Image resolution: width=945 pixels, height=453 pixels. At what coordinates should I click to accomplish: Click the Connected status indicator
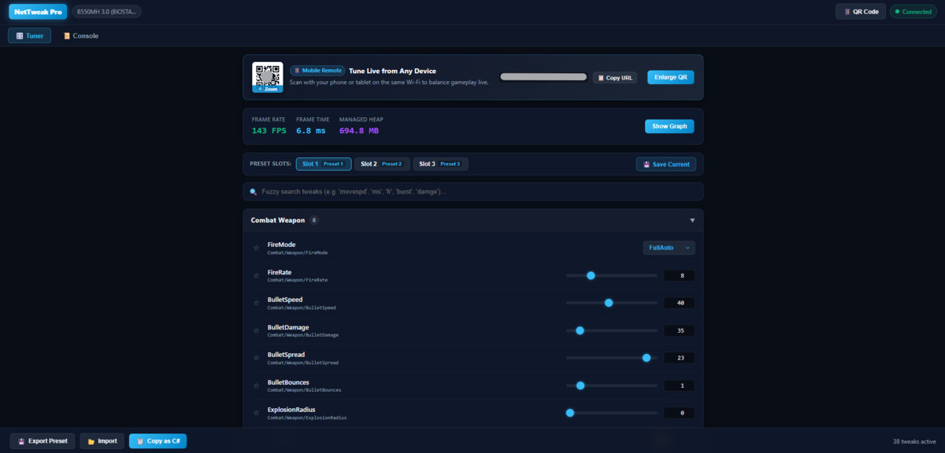tap(913, 12)
